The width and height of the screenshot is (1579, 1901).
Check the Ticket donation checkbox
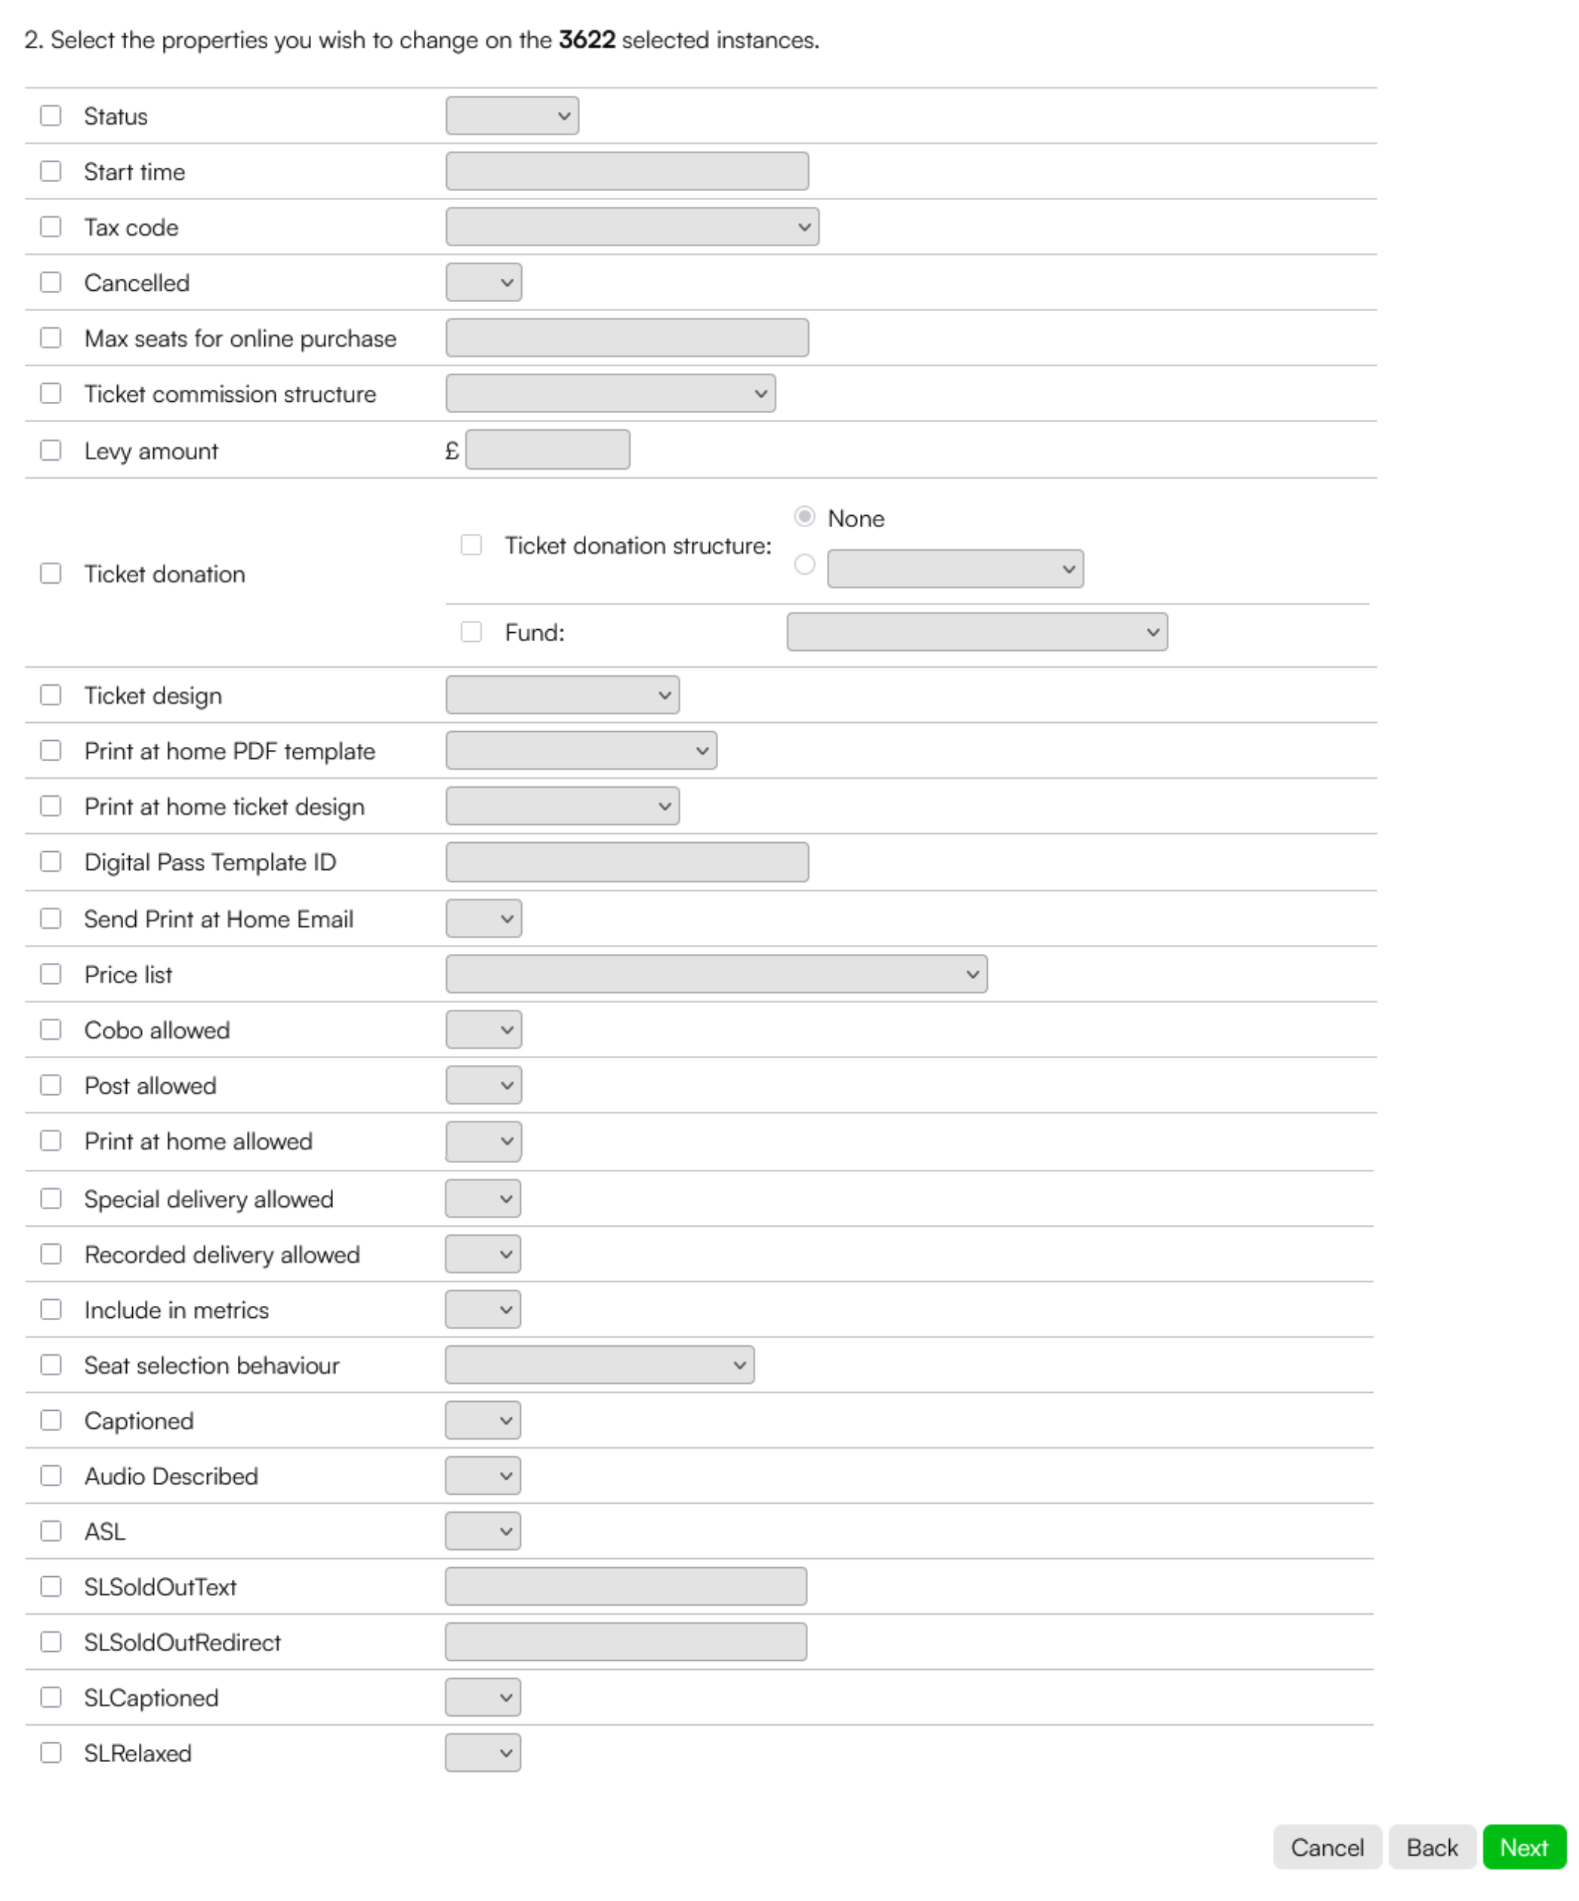click(x=51, y=574)
